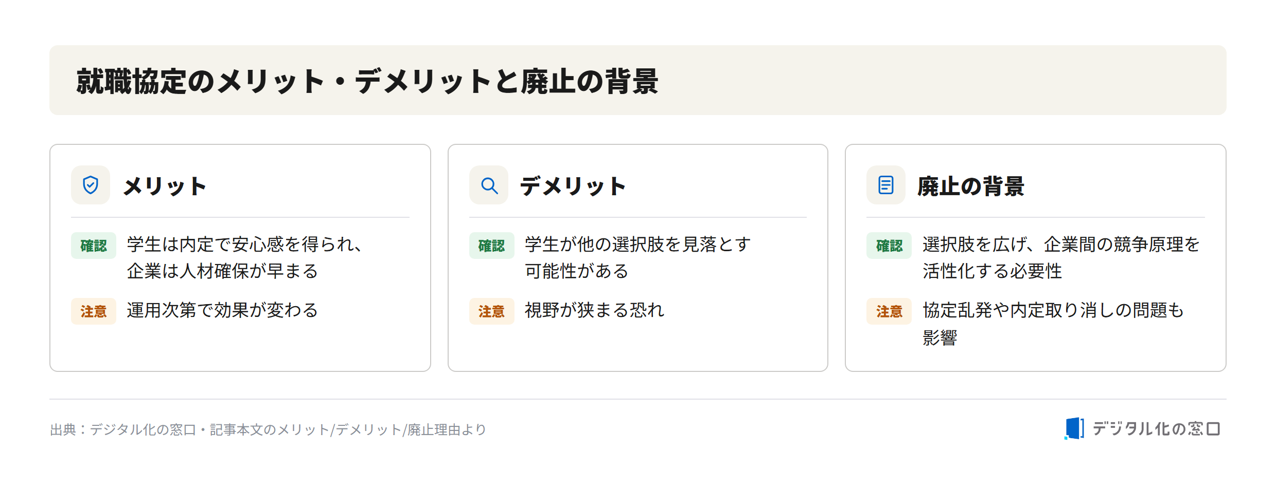
Task: Click the text 視野が狭まる恐れ
Action: [x=594, y=310]
